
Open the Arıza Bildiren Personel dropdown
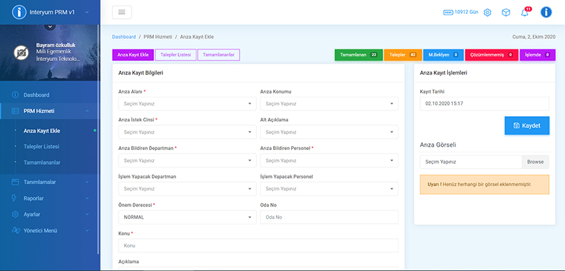click(x=330, y=161)
